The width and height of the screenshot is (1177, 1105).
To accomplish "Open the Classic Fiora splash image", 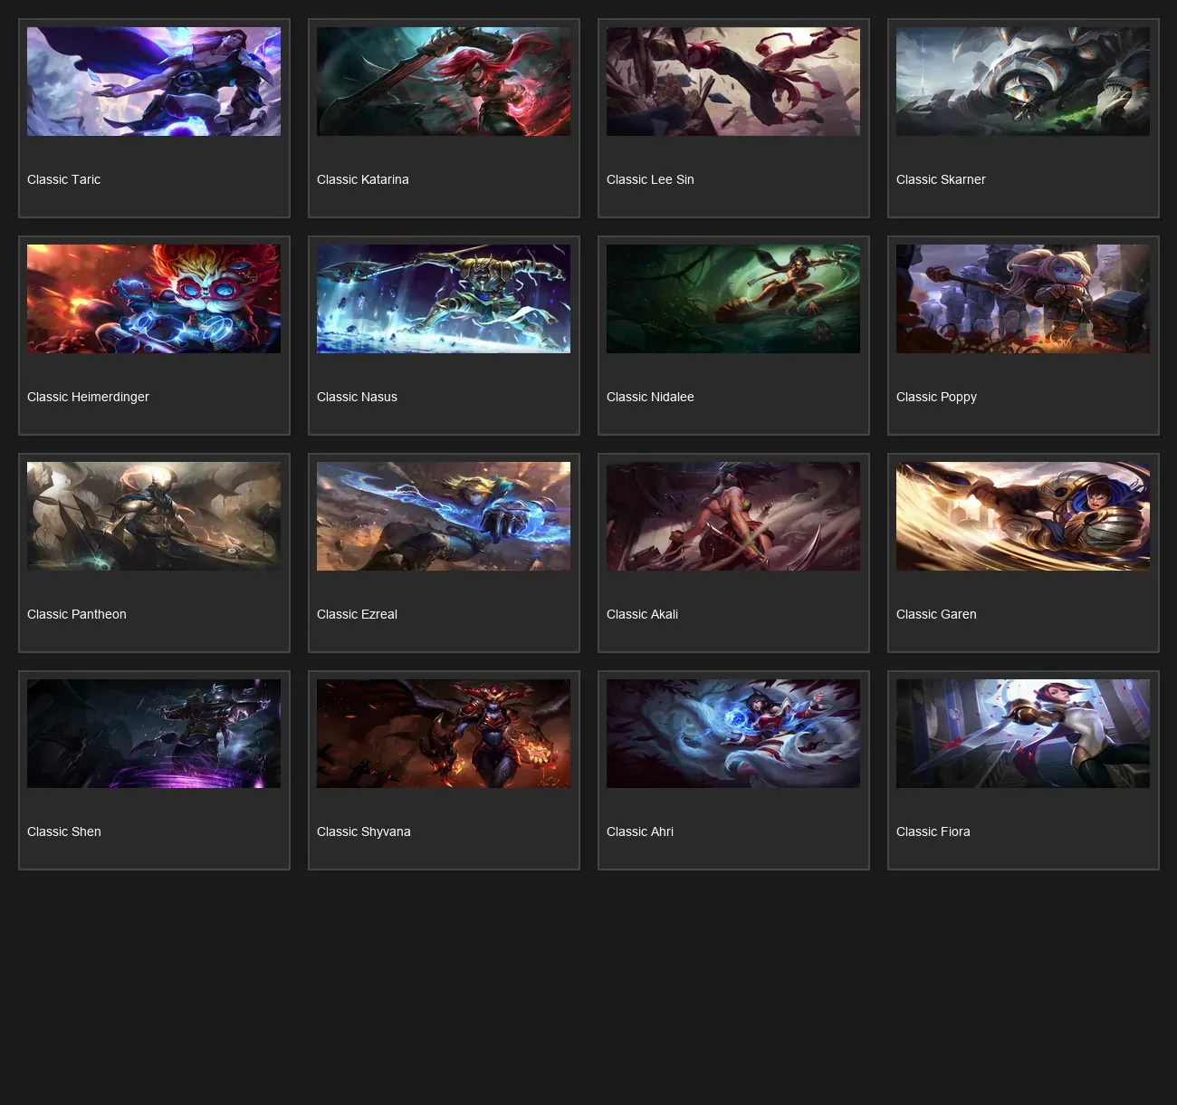I will tap(1023, 734).
